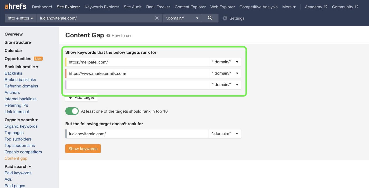Open Organic keywords report

coord(21,126)
